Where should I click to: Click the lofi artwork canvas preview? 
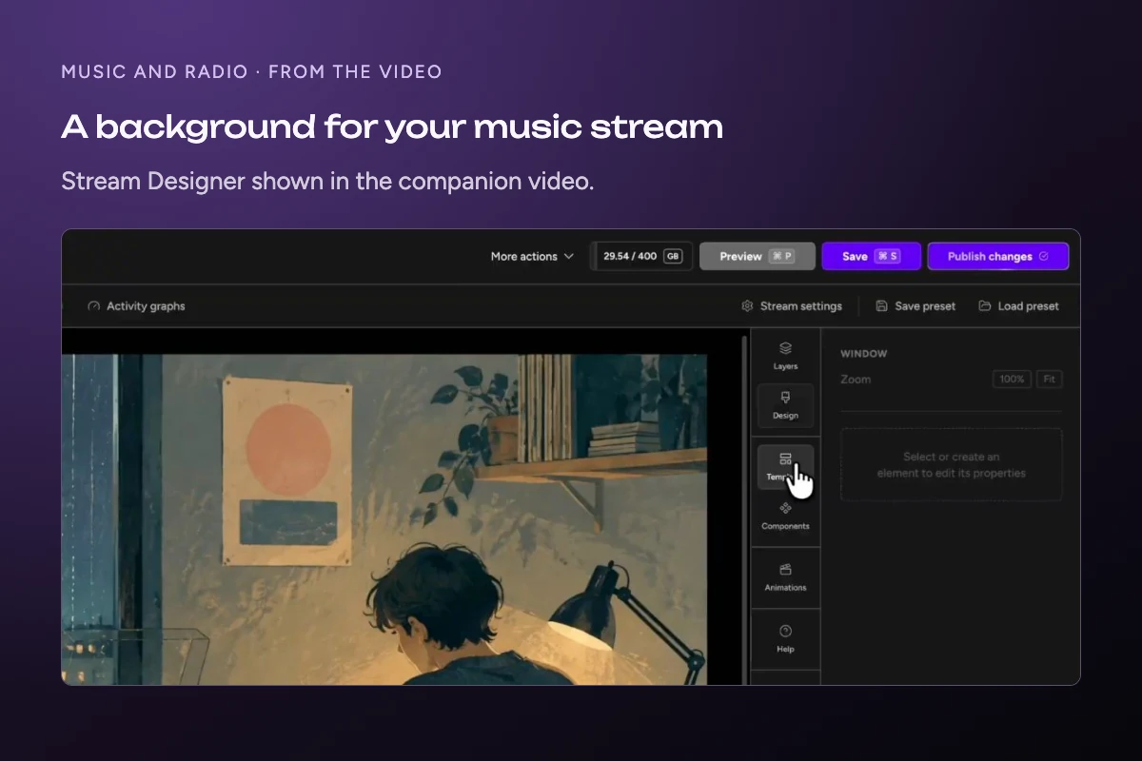[384, 519]
